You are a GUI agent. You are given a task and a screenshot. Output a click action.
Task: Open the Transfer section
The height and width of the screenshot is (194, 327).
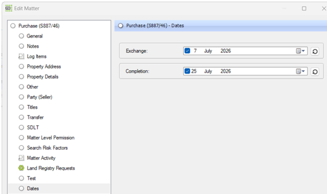pos(35,117)
